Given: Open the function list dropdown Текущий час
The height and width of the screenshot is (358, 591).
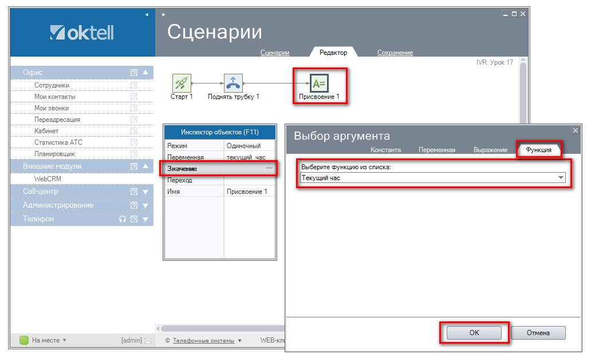Looking at the screenshot, I should point(561,178).
